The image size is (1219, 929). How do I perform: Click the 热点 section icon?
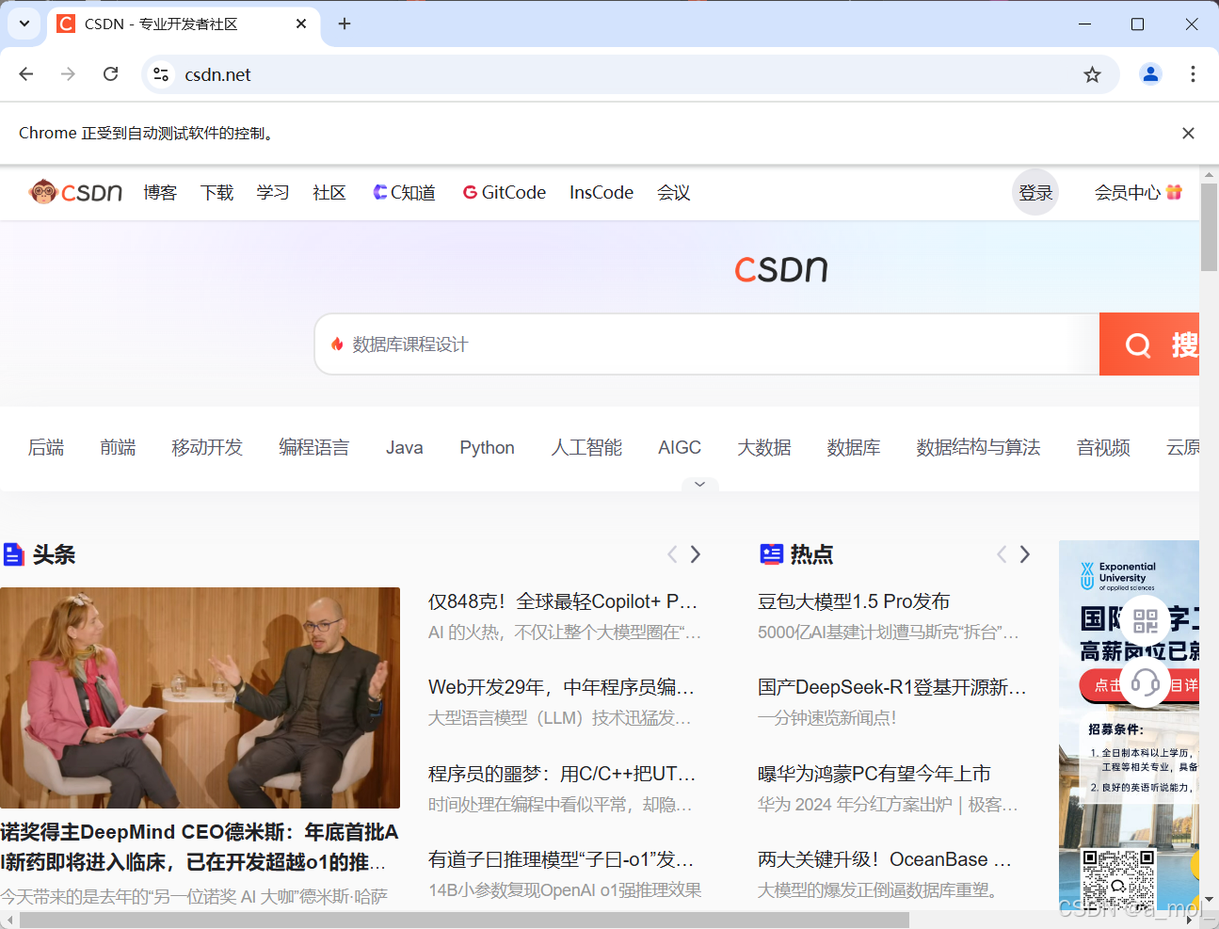772,554
